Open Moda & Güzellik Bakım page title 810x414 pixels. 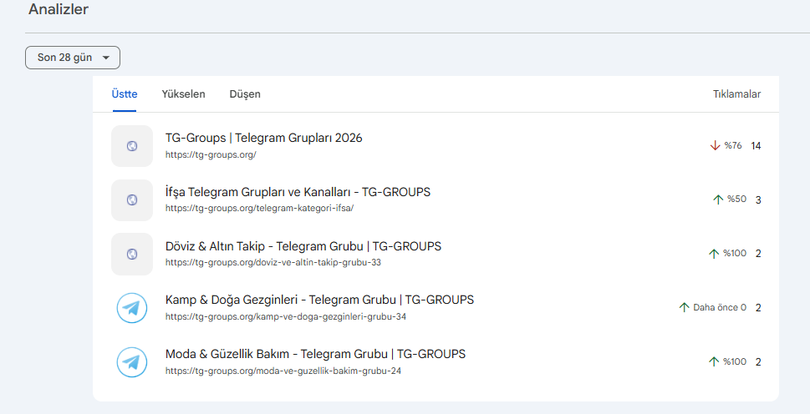tap(315, 354)
